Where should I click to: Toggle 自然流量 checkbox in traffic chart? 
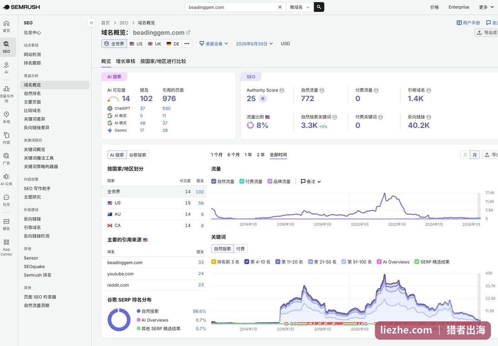pyautogui.click(x=214, y=181)
